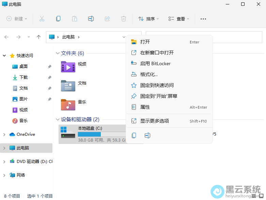Viewport: 266px width, 200px height.
Task: Click the Up arrow navigation button
Action: coord(38,37)
